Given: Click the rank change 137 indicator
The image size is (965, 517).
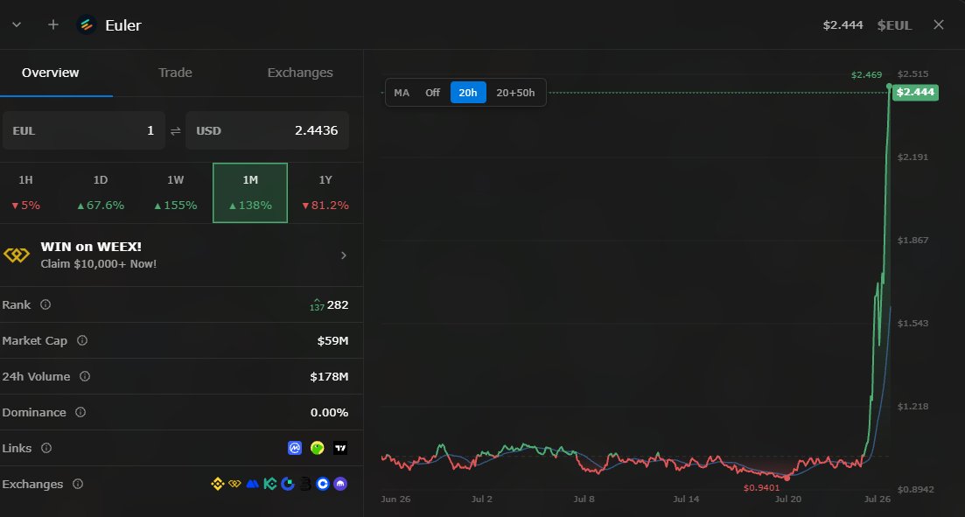Looking at the screenshot, I should [x=317, y=305].
